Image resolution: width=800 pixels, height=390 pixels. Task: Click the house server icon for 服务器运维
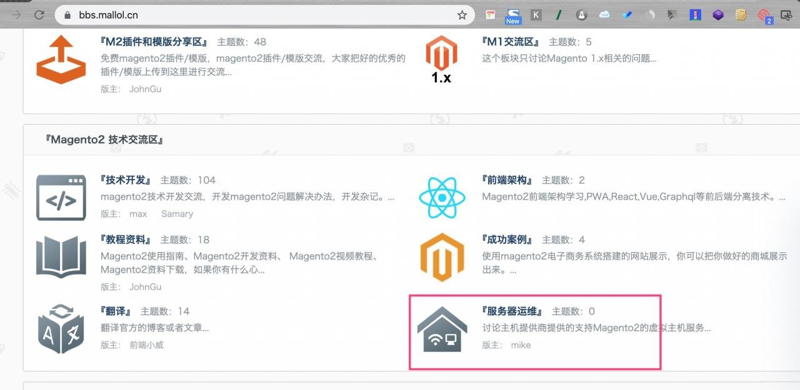[441, 329]
